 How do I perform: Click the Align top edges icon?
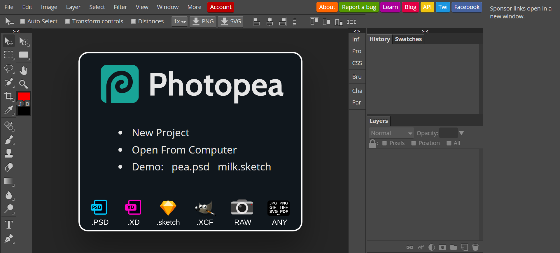[314, 22]
